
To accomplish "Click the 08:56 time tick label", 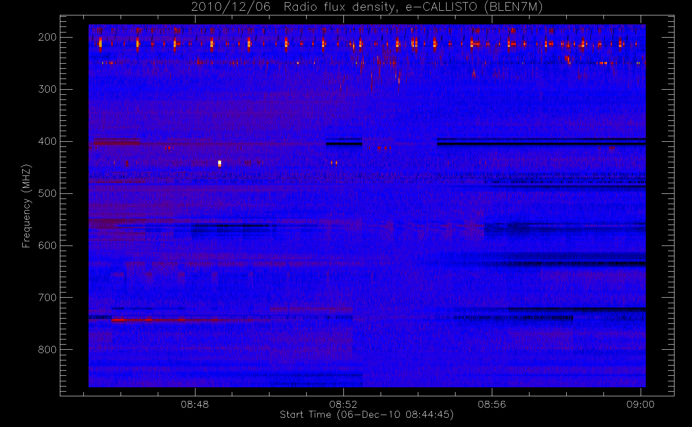I will click(492, 404).
